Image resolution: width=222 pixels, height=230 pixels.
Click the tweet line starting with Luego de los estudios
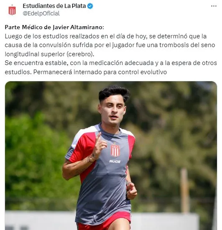coord(105,36)
